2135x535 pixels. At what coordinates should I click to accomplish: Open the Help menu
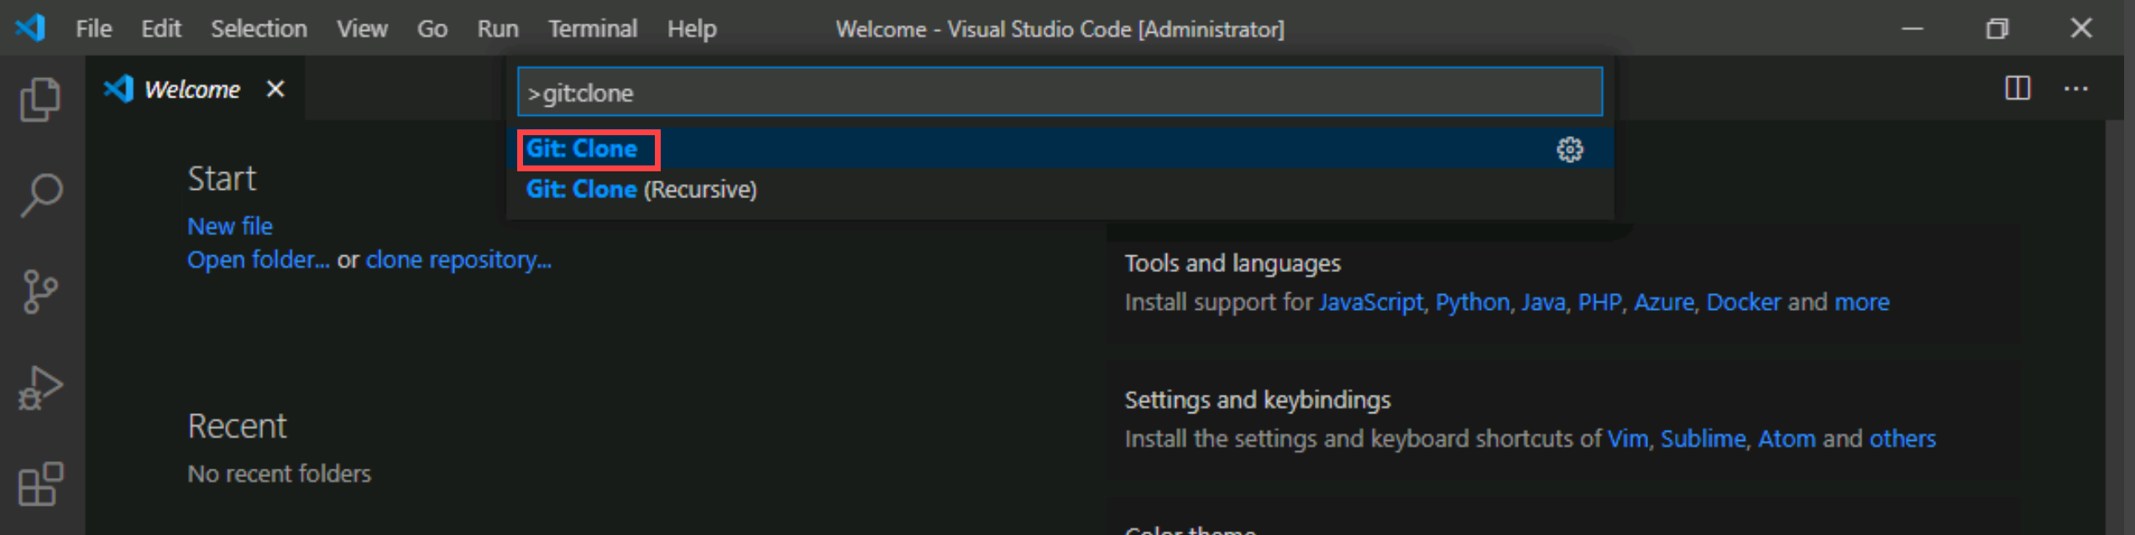(692, 29)
